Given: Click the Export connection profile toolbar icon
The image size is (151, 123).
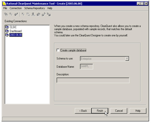Looking at the screenshot, I should [x=44, y=14].
